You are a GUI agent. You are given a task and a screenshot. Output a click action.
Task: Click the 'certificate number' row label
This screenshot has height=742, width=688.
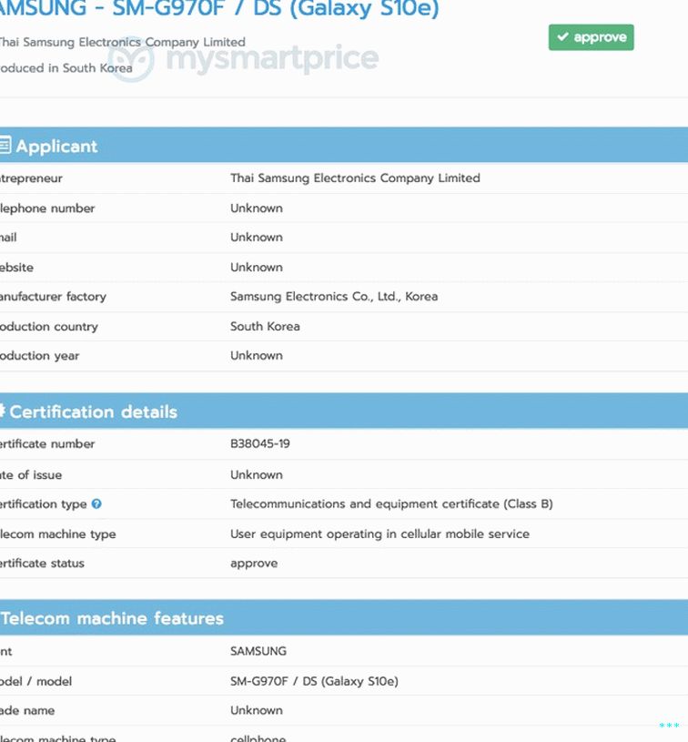pos(47,444)
